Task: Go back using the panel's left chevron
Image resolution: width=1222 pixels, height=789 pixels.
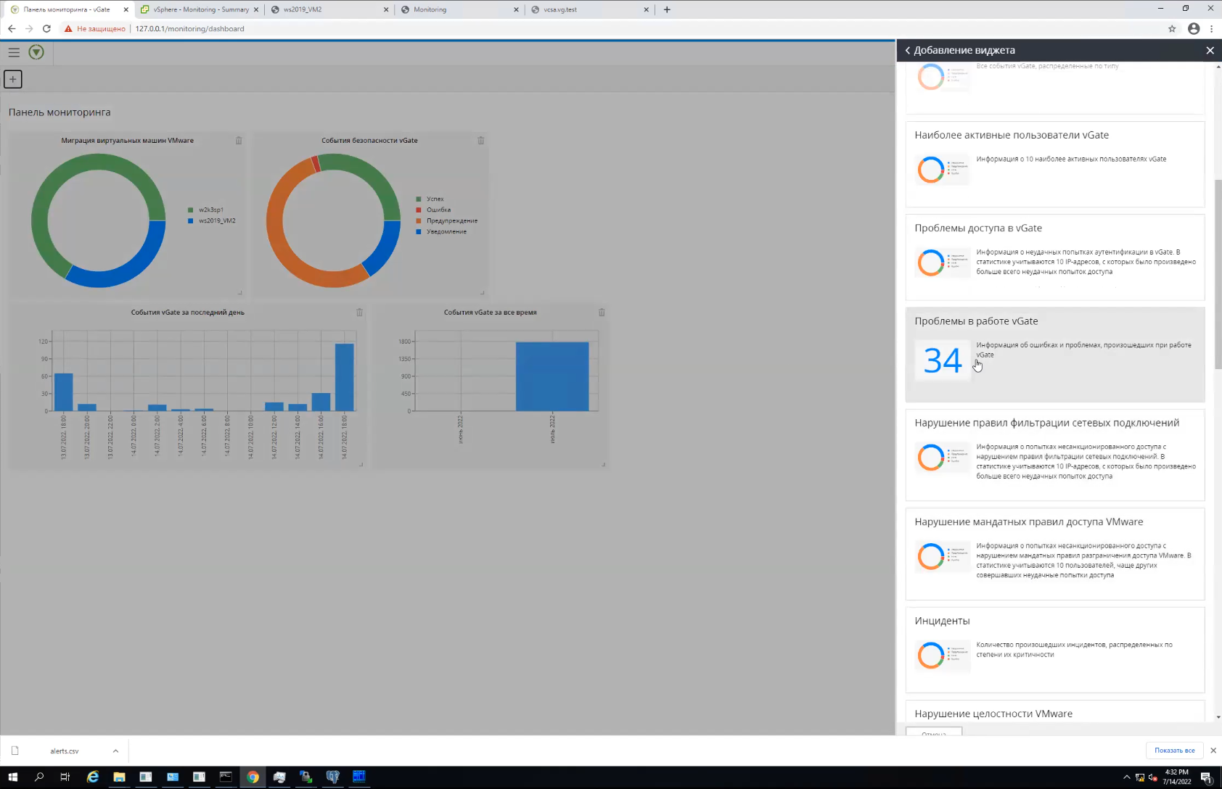Action: pos(907,50)
